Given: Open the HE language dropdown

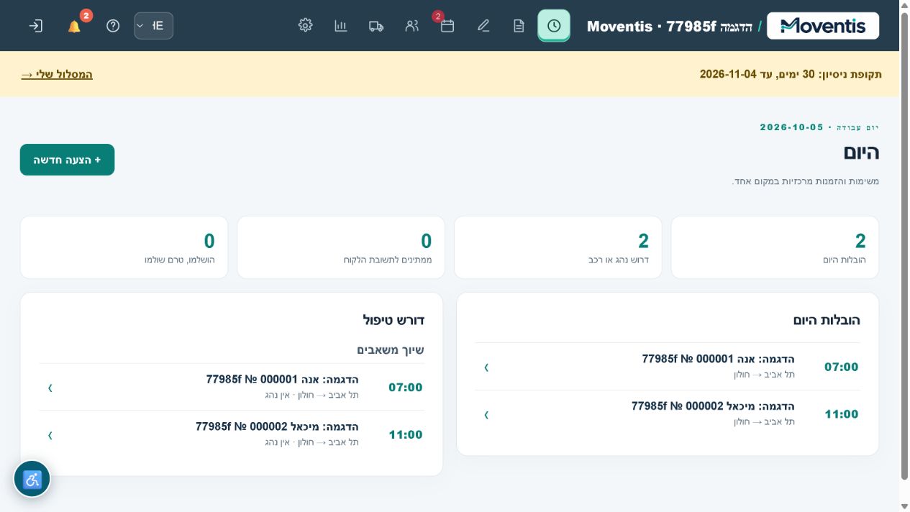Looking at the screenshot, I should [x=153, y=26].
